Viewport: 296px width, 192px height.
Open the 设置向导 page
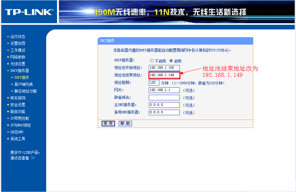pos(18,43)
